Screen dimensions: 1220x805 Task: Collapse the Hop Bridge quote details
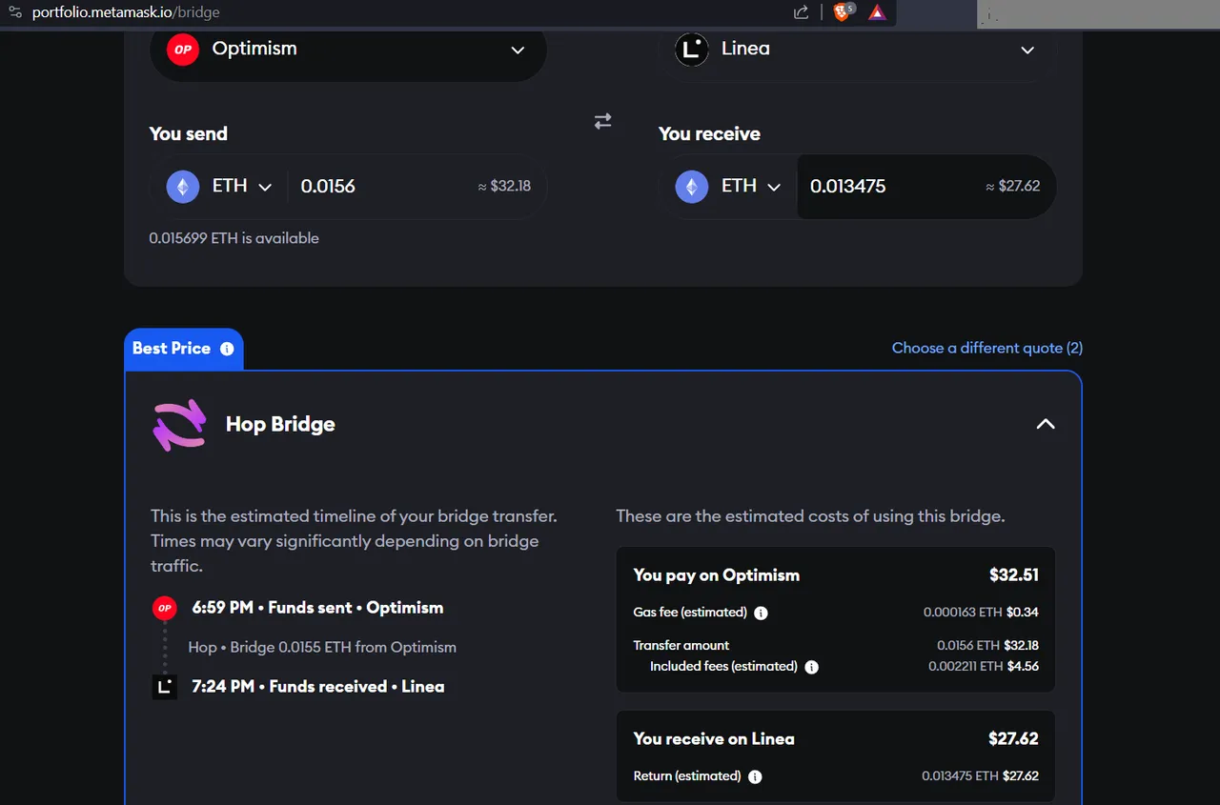[x=1046, y=424]
